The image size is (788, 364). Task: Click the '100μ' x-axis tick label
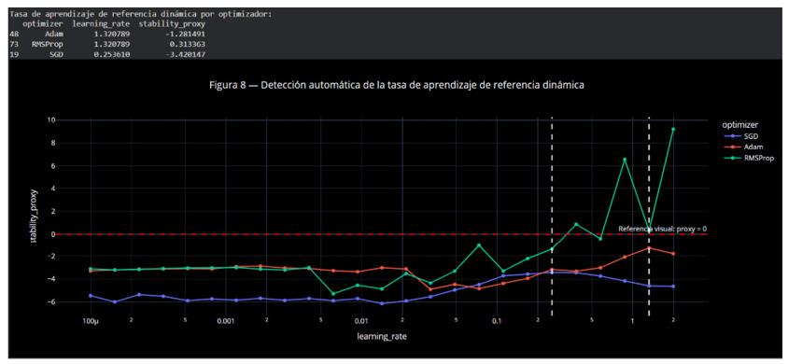(91, 320)
